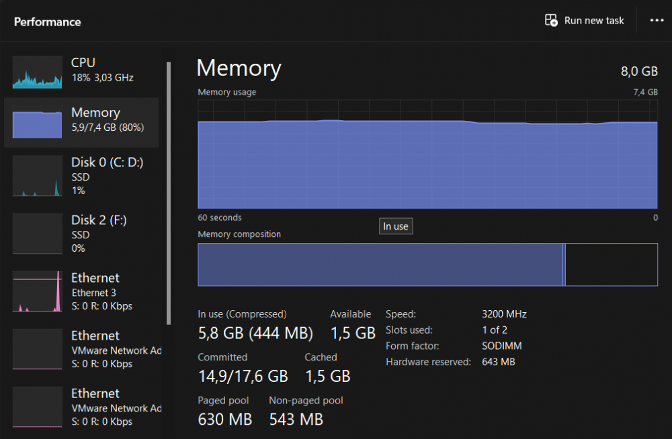Viewport: 672px width, 439px height.
Task: Click the Memory mini graph thumbnail
Action: click(x=37, y=122)
